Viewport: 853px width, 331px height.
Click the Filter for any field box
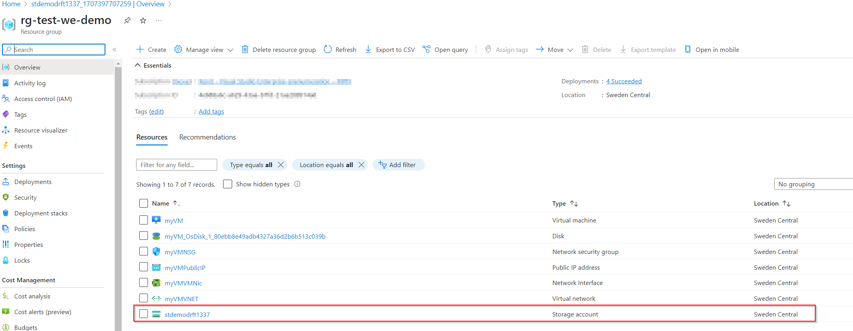pos(177,165)
